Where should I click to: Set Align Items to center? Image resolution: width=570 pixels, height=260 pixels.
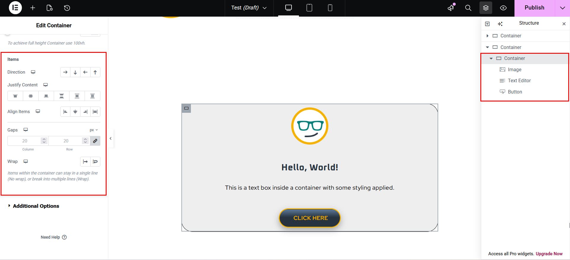[75, 112]
